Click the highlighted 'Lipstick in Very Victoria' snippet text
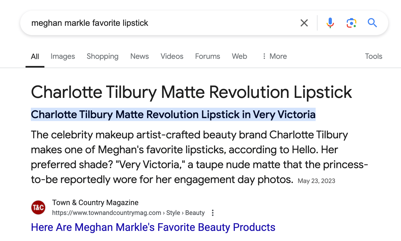The height and width of the screenshot is (241, 401). coord(258,115)
